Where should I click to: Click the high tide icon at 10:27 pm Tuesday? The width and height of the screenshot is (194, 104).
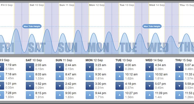pos(119,95)
